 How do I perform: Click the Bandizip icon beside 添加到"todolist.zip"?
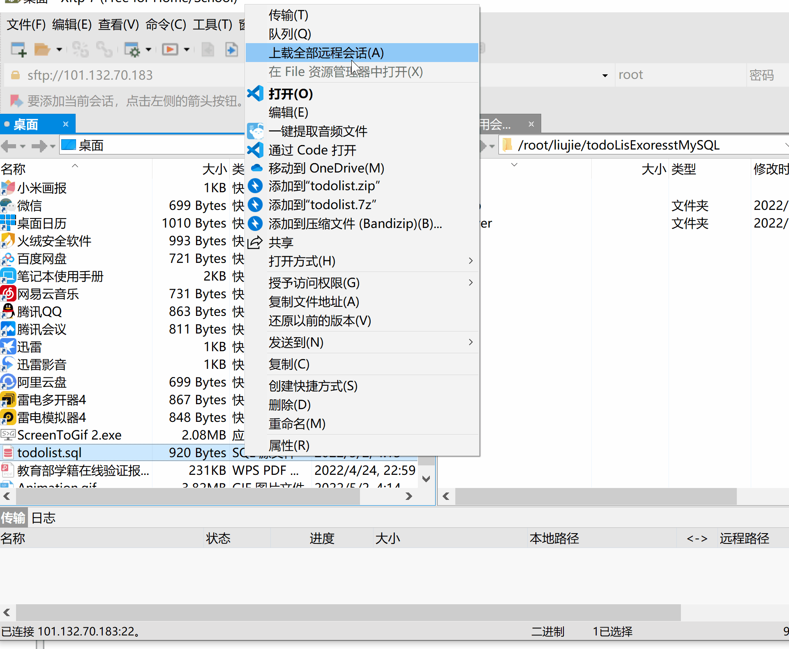(255, 186)
